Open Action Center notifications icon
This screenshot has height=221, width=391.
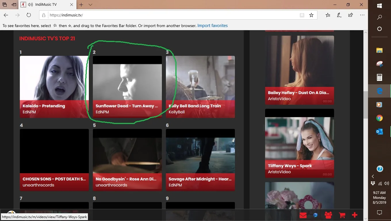379,213
